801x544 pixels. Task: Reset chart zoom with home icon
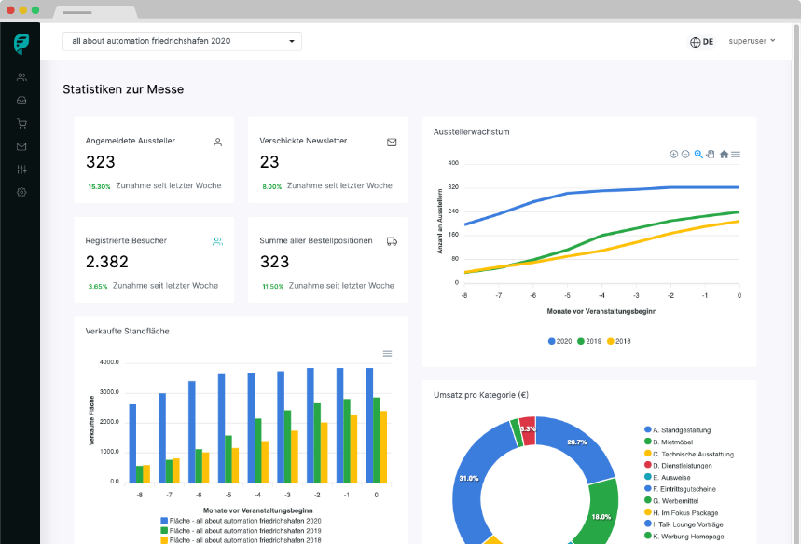724,154
